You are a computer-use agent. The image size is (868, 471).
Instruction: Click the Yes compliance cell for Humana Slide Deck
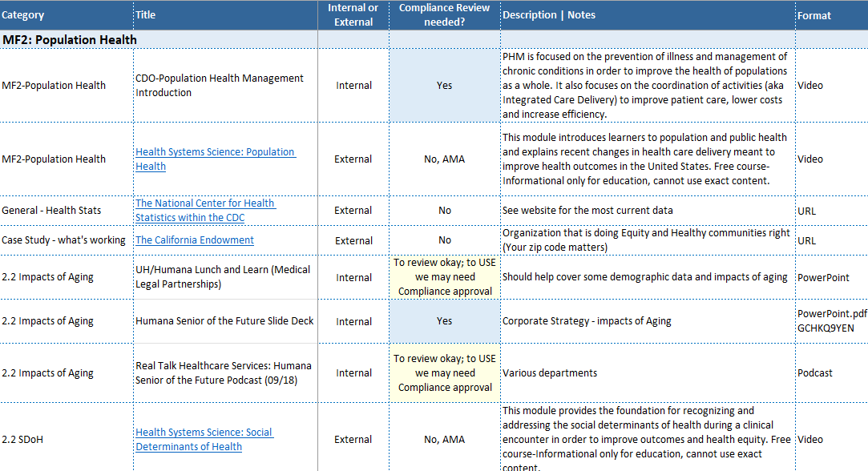coord(445,321)
